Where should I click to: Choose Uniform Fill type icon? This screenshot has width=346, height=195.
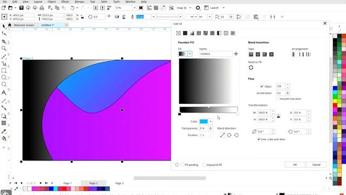click(185, 33)
